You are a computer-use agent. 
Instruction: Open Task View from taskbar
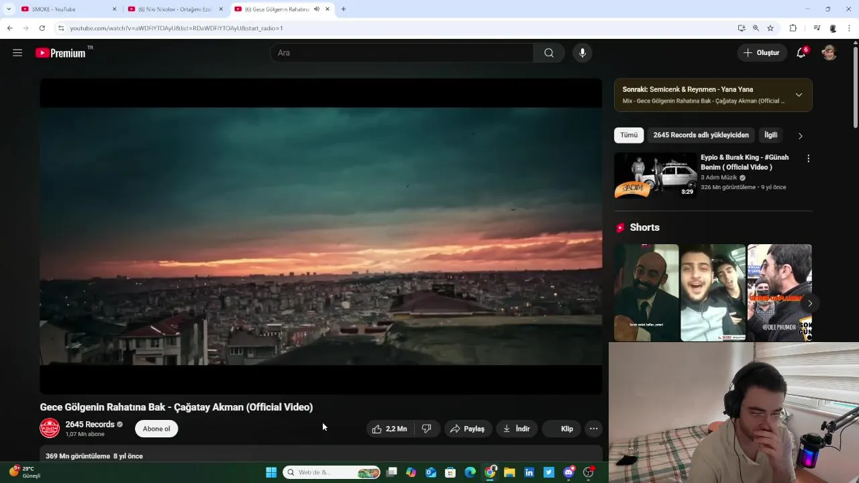pos(392,472)
